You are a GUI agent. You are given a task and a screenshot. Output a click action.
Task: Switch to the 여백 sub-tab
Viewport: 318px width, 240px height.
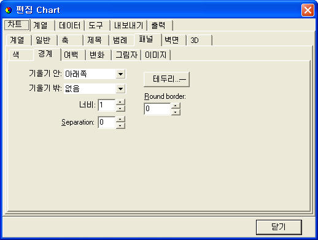(73, 55)
